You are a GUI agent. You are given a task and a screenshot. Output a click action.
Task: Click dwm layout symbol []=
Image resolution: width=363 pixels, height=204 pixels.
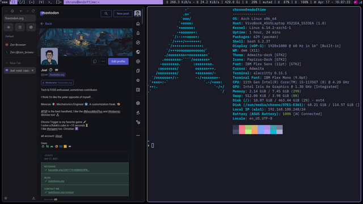pos(59,2)
